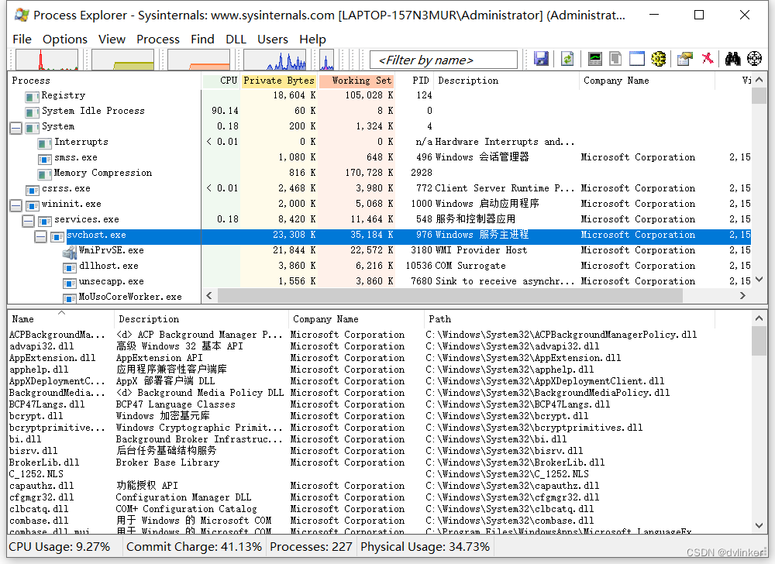Image resolution: width=775 pixels, height=564 pixels.
Task: Click the DLL list vertical scrollbar down arrow
Action: (x=759, y=525)
